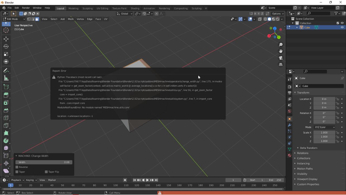Adjust the Width slider value
346x195 pixels.
point(44,162)
